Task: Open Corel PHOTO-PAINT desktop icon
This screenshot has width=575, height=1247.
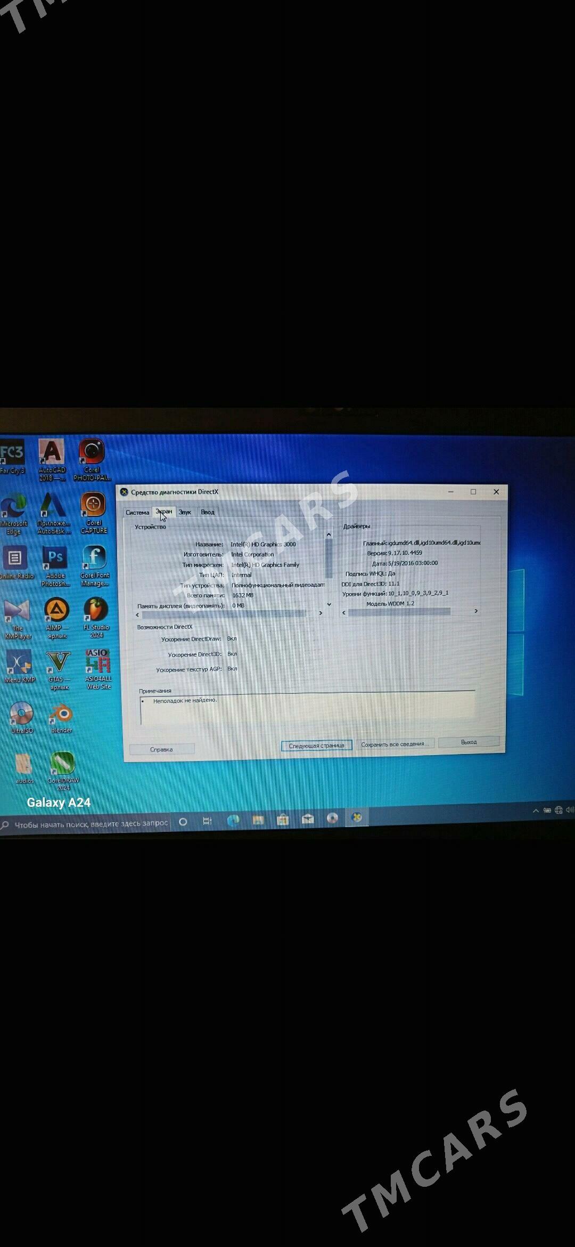Action: 92,460
